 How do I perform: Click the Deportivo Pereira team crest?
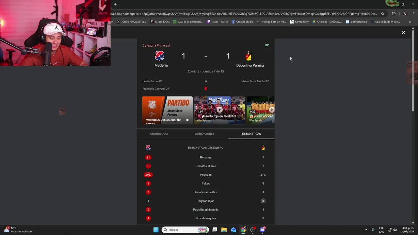coord(249,56)
